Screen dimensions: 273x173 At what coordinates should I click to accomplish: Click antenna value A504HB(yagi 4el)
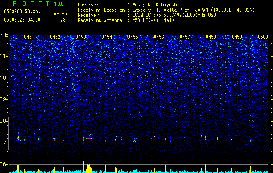153,20
